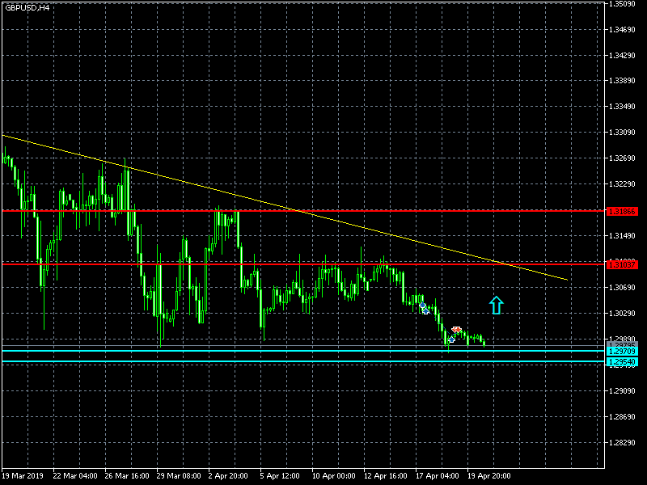647x485 pixels.
Task: Click the red 1.31868 price tag
Action: coord(622,211)
